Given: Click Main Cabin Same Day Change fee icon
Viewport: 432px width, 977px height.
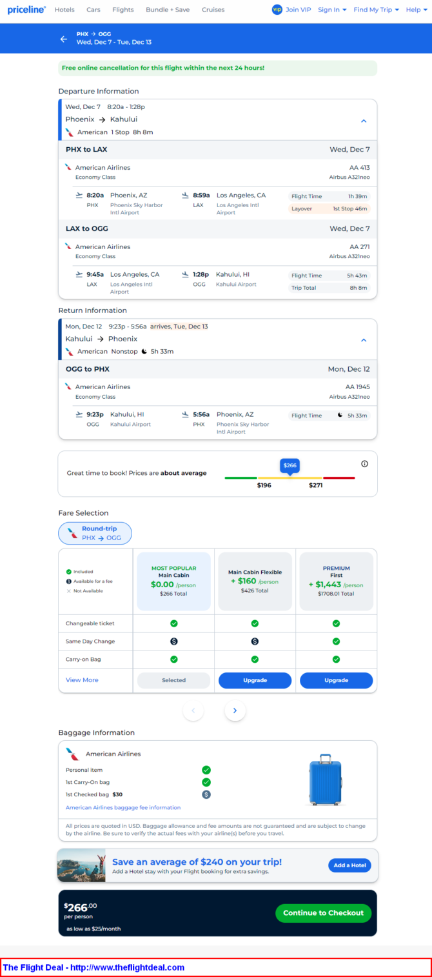Looking at the screenshot, I should pos(173,641).
